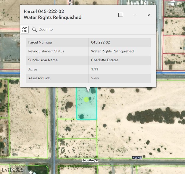Click the Acres value 1.11
The height and width of the screenshot is (174, 185).
point(94,69)
